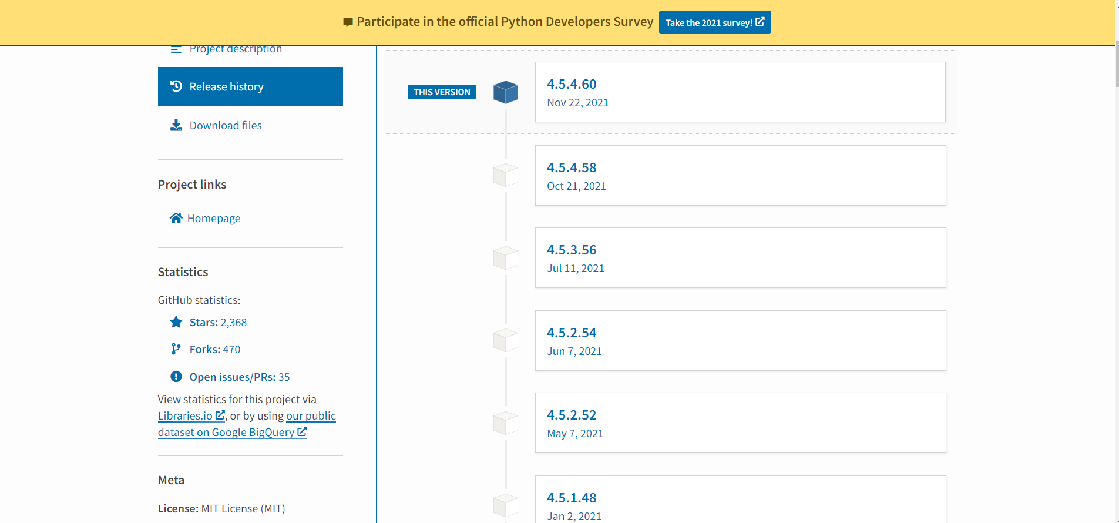Screen dimensions: 1119x523
Task: Click the Oct 21, 2021 release date
Action: [x=576, y=186]
